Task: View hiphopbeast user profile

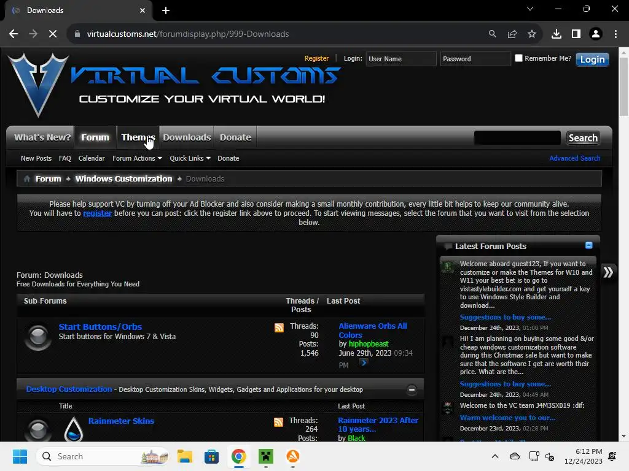Action: [x=369, y=344]
